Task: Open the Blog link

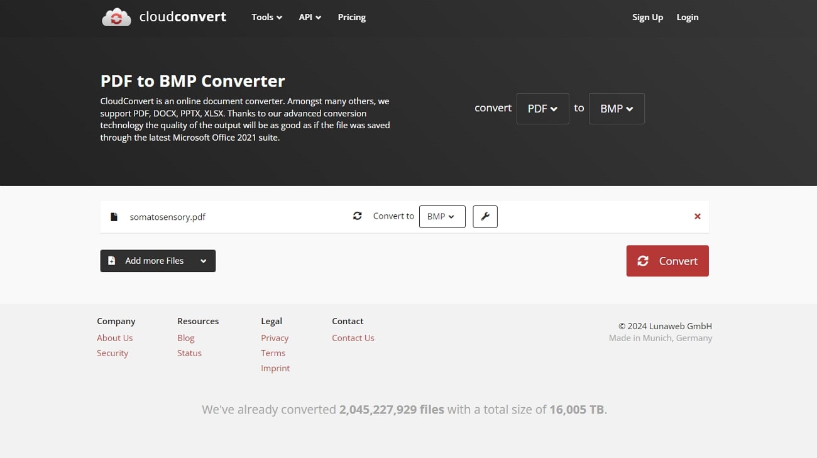Action: (x=186, y=338)
